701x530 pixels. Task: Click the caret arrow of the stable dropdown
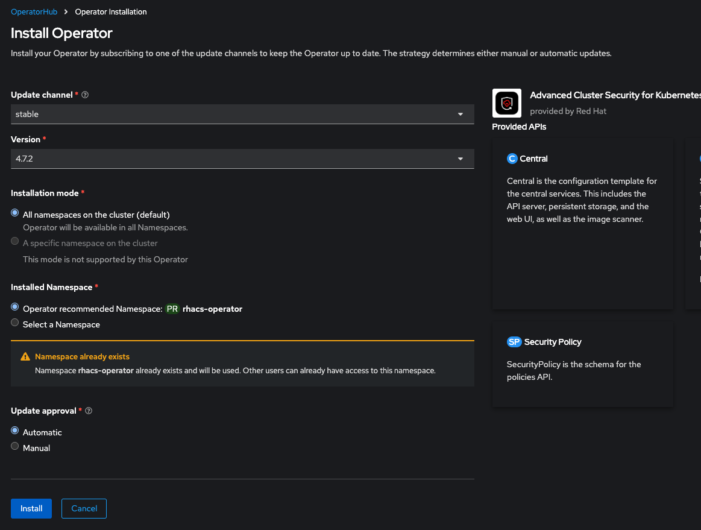point(460,115)
